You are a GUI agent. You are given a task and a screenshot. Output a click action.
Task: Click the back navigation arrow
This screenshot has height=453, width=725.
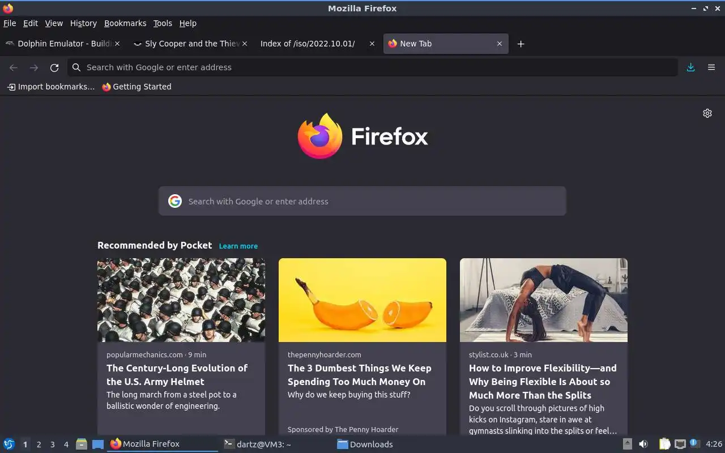tap(14, 67)
